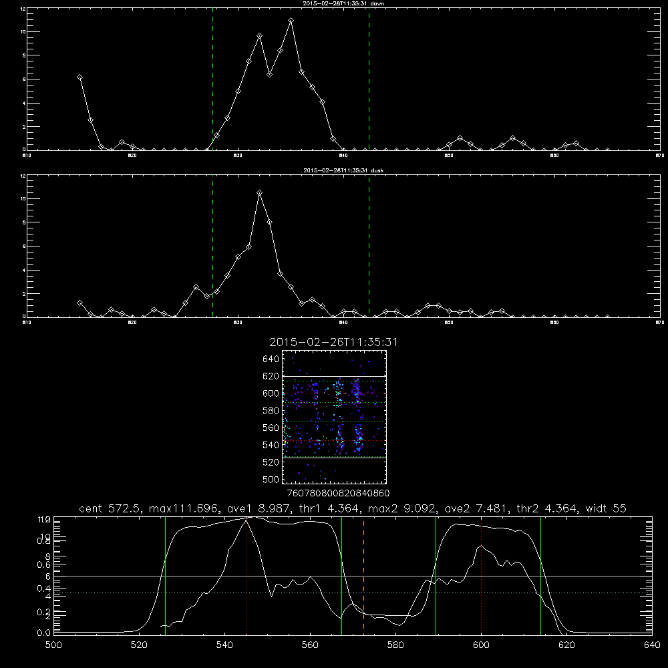The height and width of the screenshot is (668, 668).
Task: Click the left green dashed line in dusk plot
Action: [212, 246]
